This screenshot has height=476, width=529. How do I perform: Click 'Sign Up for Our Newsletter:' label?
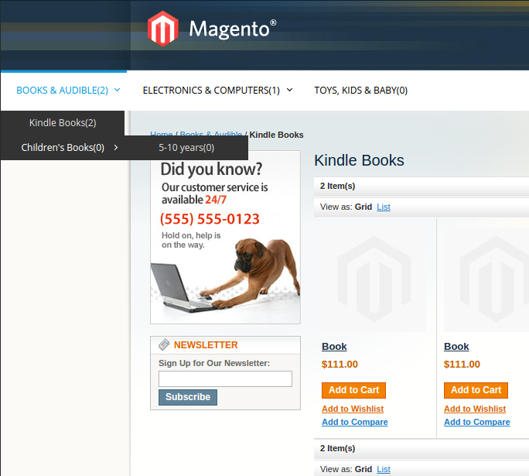tap(214, 363)
